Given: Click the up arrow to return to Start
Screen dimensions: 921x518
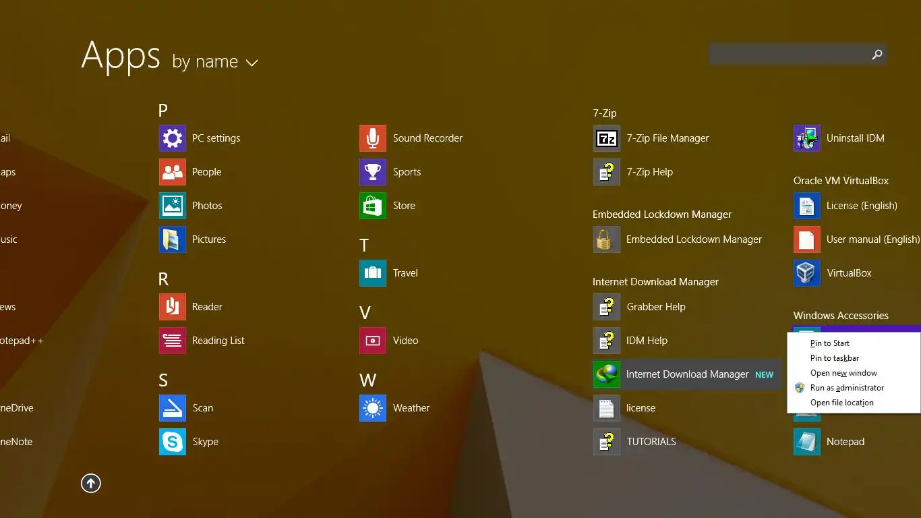Looking at the screenshot, I should [91, 483].
